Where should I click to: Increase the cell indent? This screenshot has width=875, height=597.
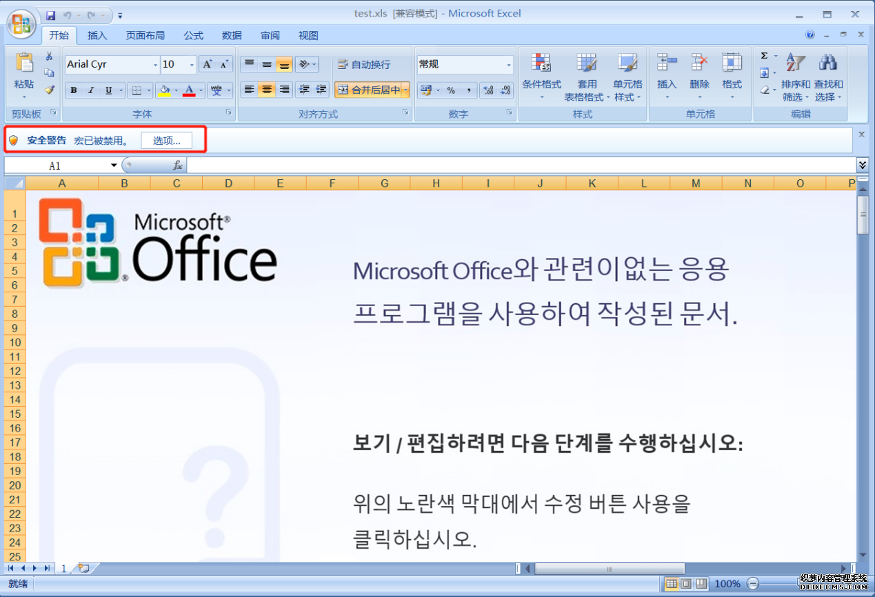pos(321,90)
